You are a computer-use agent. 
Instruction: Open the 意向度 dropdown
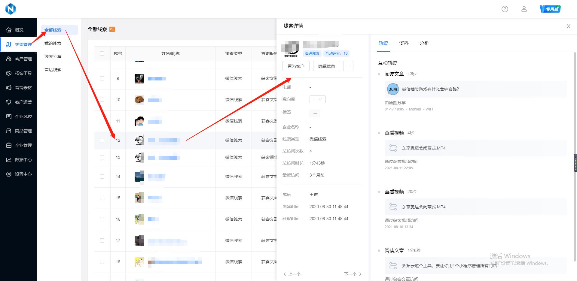click(317, 99)
